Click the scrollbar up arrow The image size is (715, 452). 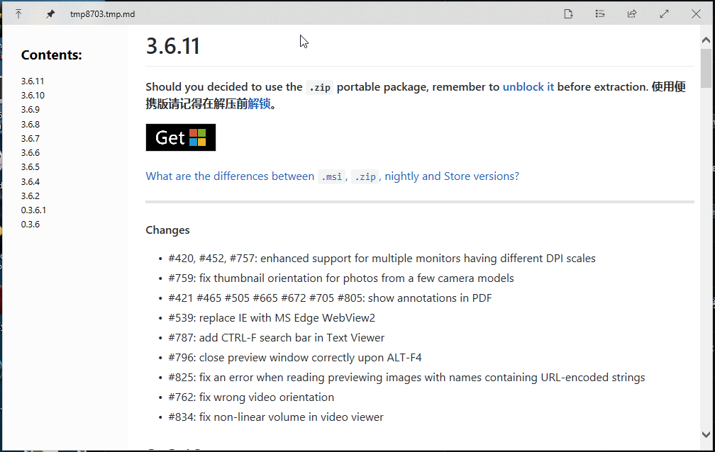pyautogui.click(x=707, y=38)
